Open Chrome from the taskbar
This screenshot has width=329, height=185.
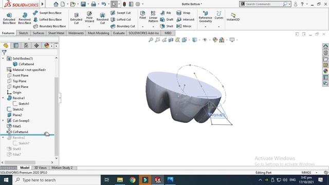133,180
